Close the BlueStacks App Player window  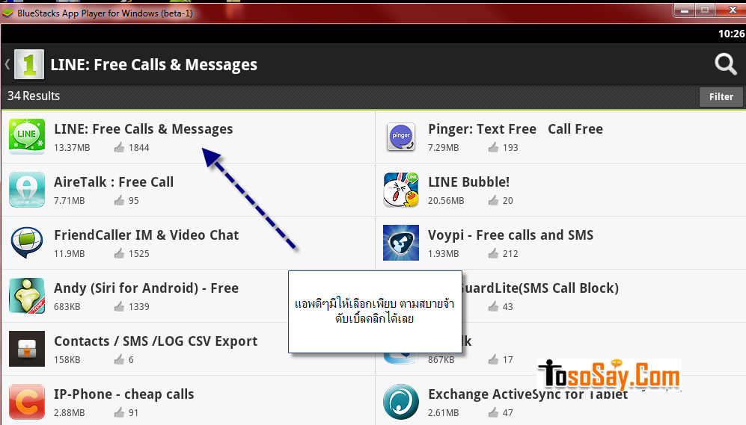[733, 10]
